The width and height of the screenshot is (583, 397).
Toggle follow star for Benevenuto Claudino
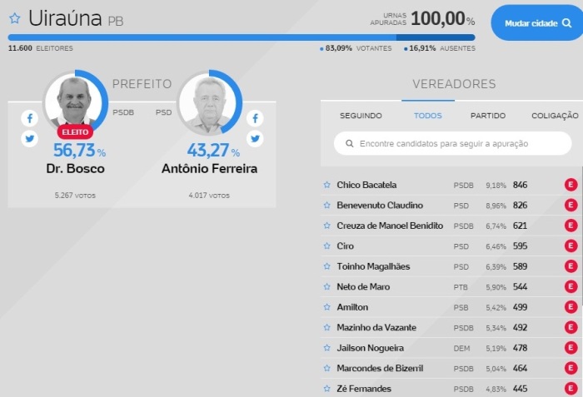coord(327,206)
